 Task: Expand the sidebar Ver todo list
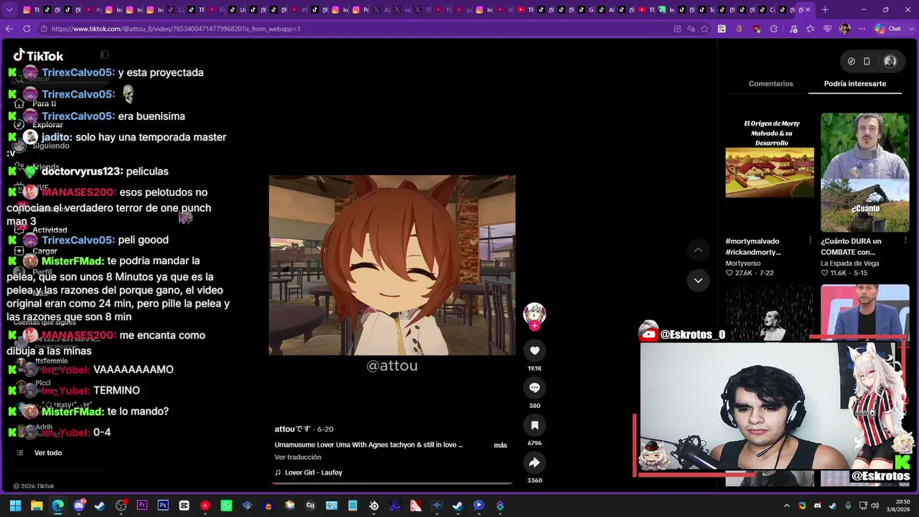pyautogui.click(x=48, y=453)
